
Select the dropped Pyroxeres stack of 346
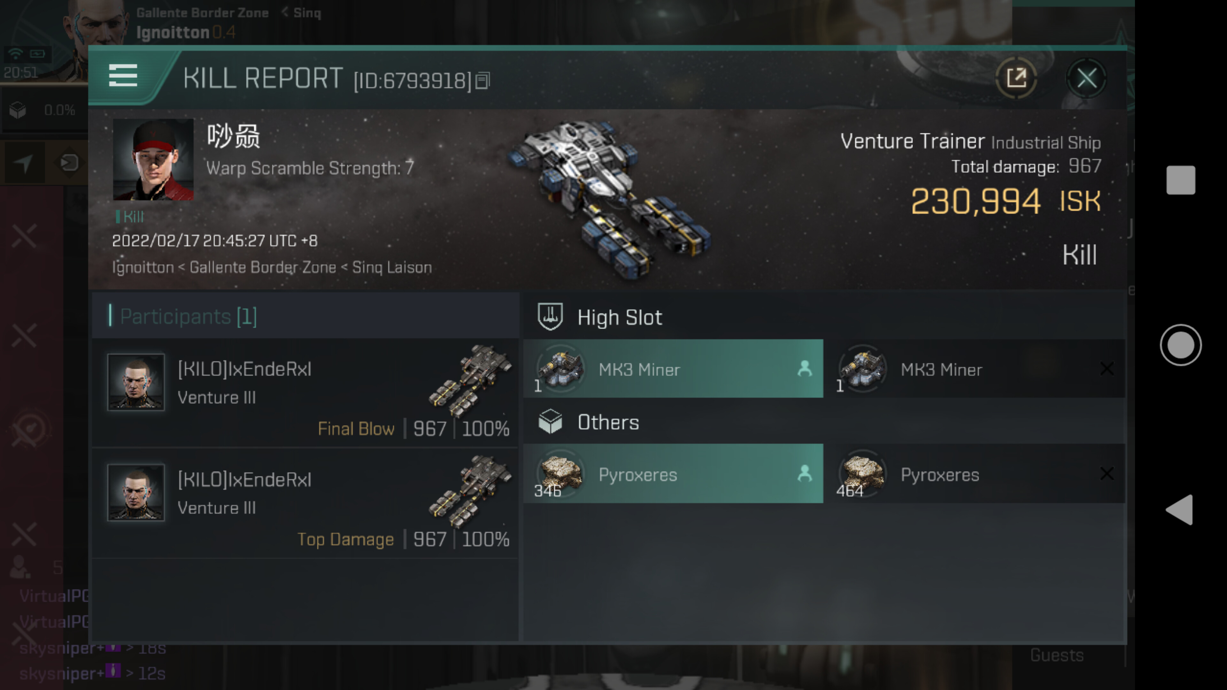[x=673, y=474]
